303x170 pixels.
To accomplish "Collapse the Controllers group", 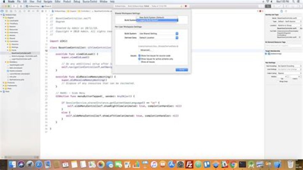I will (5, 41).
